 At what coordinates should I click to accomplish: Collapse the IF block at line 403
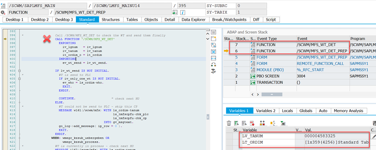click(19, 71)
